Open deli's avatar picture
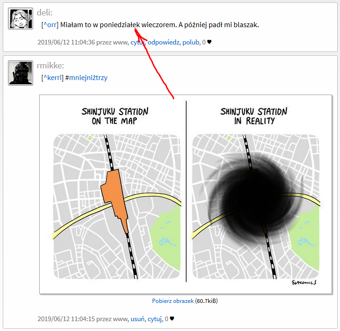This screenshot has height=331, width=340. [21, 18]
